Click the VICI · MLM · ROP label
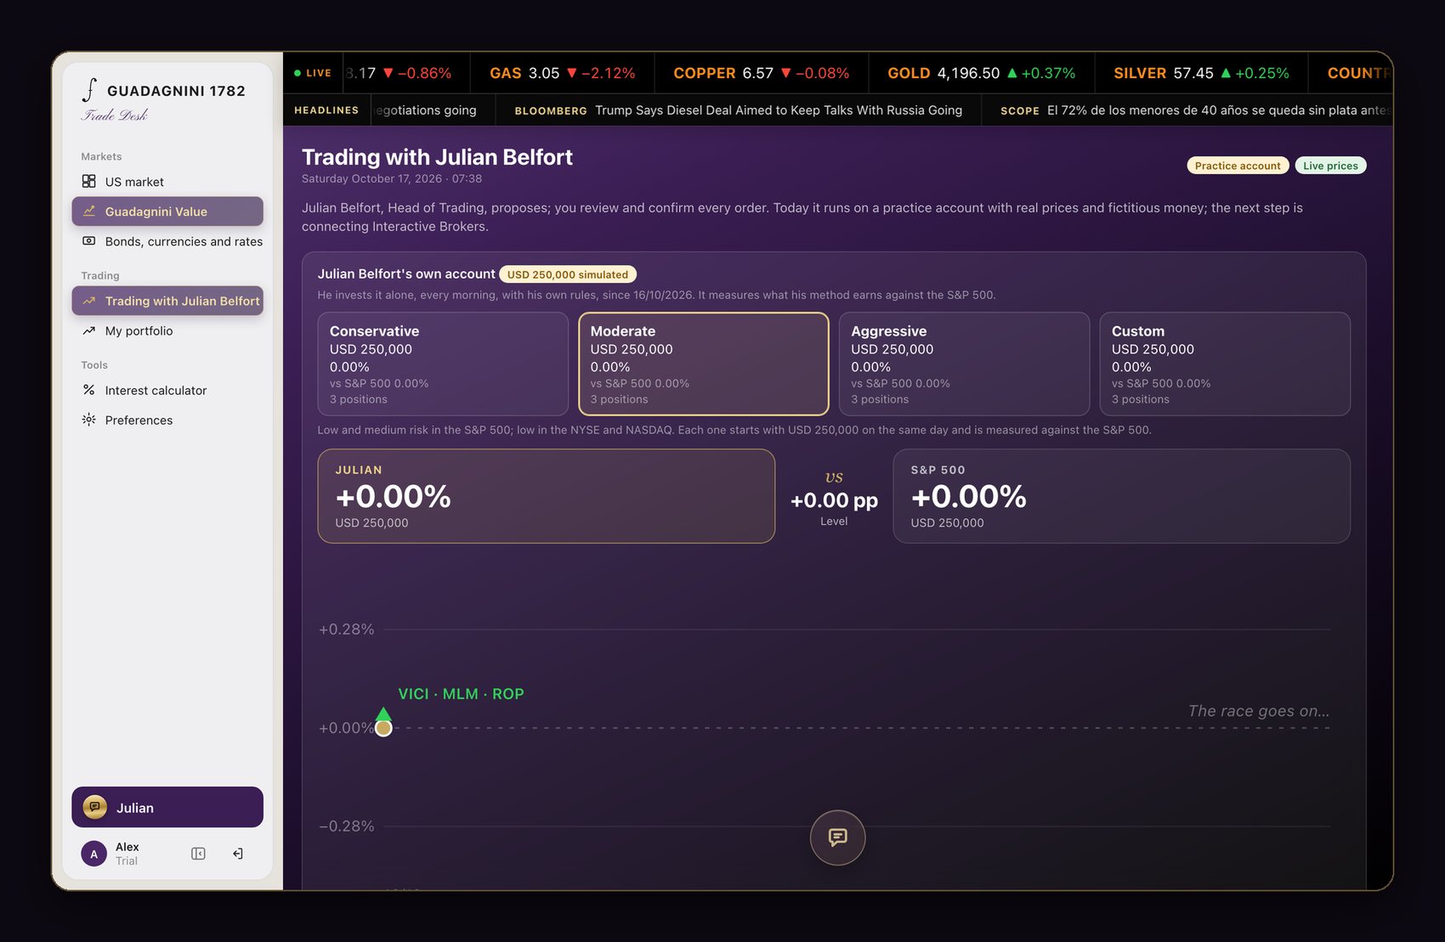1445x942 pixels. click(461, 694)
